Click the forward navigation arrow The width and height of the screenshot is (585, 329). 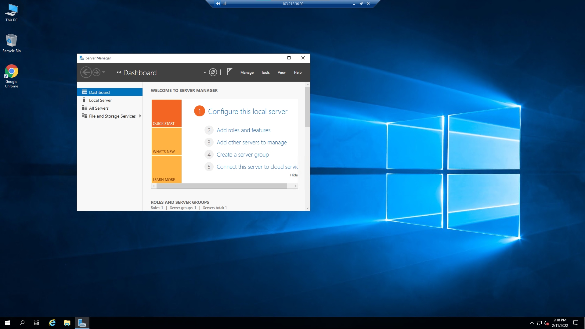pyautogui.click(x=96, y=73)
